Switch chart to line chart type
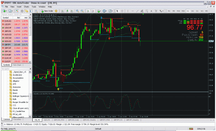This screenshot has height=131, width=216. tap(72, 11)
